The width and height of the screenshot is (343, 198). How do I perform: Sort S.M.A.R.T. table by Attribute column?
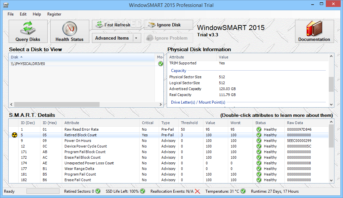pyautogui.click(x=101, y=123)
